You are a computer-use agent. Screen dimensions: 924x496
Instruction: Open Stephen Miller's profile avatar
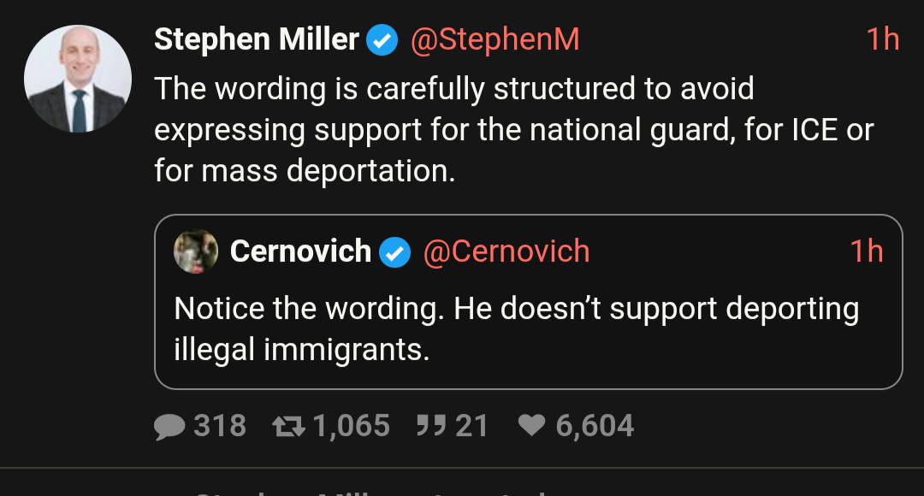(x=78, y=79)
